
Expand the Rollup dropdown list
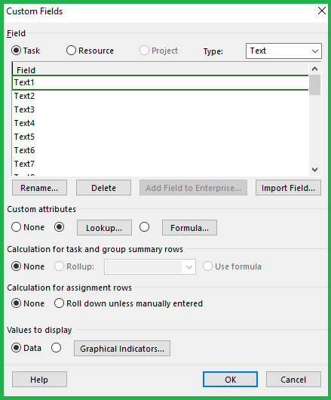150,267
